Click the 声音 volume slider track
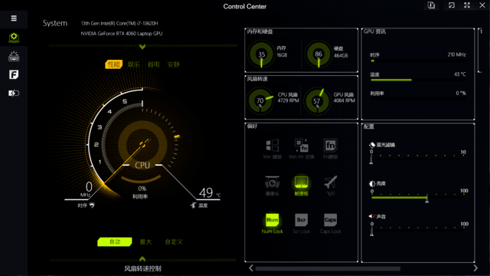 coord(417,232)
